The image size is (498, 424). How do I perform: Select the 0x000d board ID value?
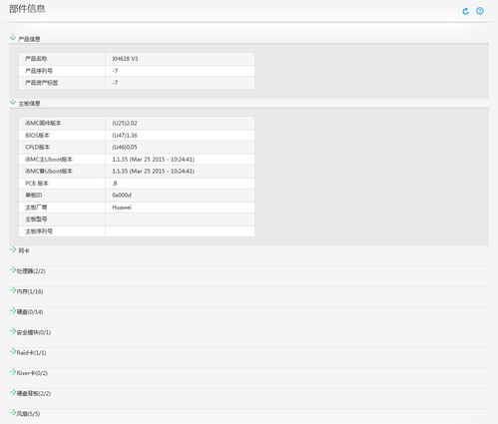click(122, 195)
